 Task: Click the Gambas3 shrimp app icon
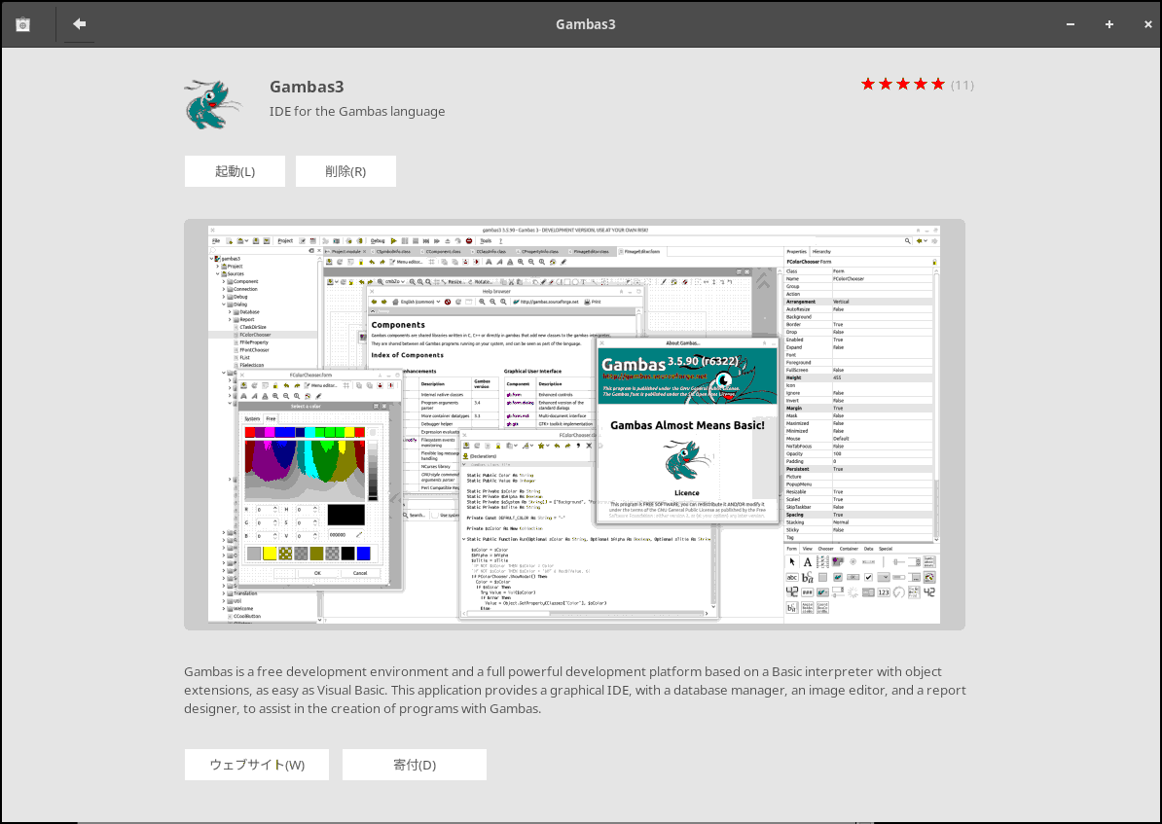pos(213,104)
